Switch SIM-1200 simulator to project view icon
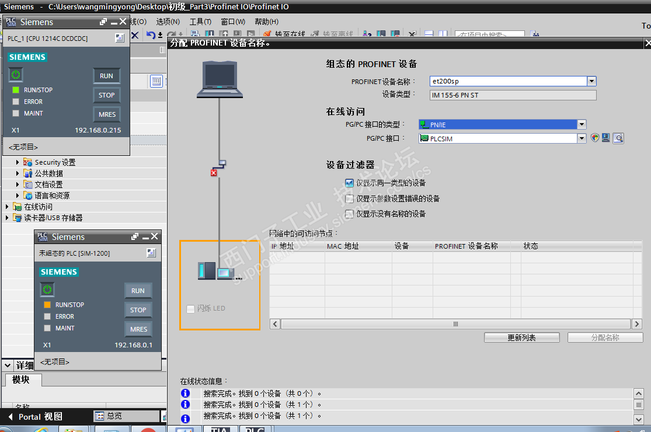Image resolution: width=651 pixels, height=432 pixels. [x=151, y=253]
